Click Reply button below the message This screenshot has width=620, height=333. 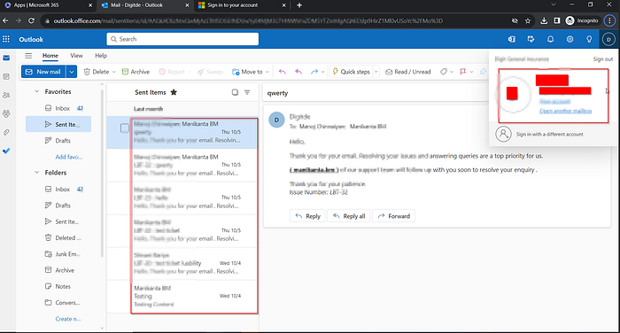pyautogui.click(x=307, y=216)
